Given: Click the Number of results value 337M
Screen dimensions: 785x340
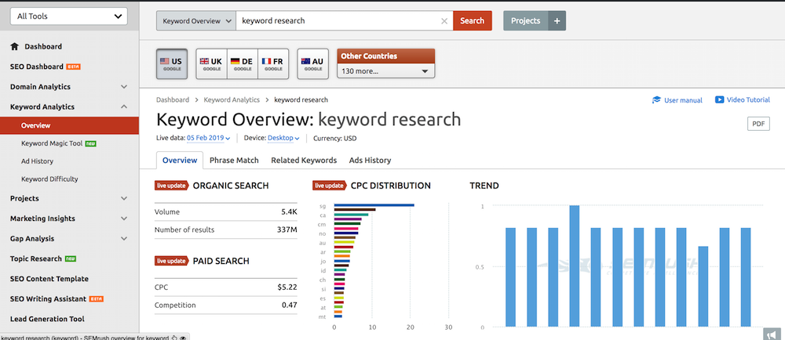Looking at the screenshot, I should point(287,230).
